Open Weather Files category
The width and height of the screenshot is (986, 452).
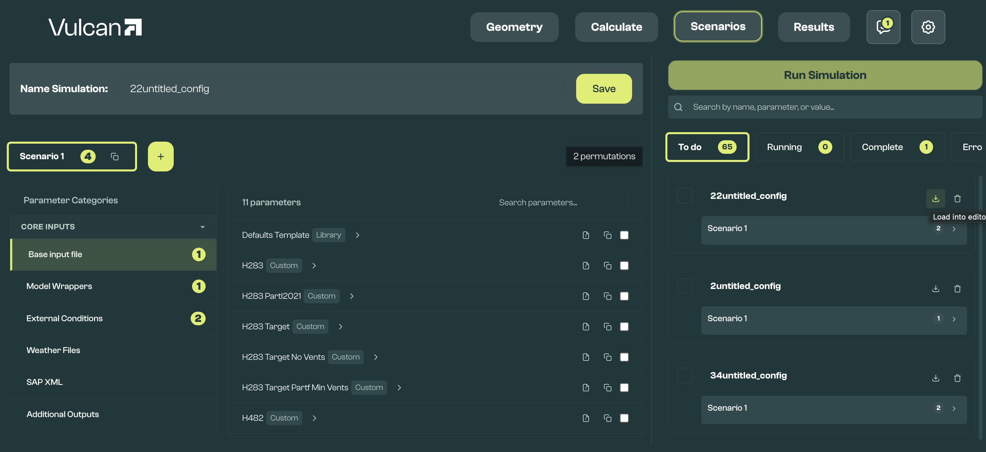113,350
